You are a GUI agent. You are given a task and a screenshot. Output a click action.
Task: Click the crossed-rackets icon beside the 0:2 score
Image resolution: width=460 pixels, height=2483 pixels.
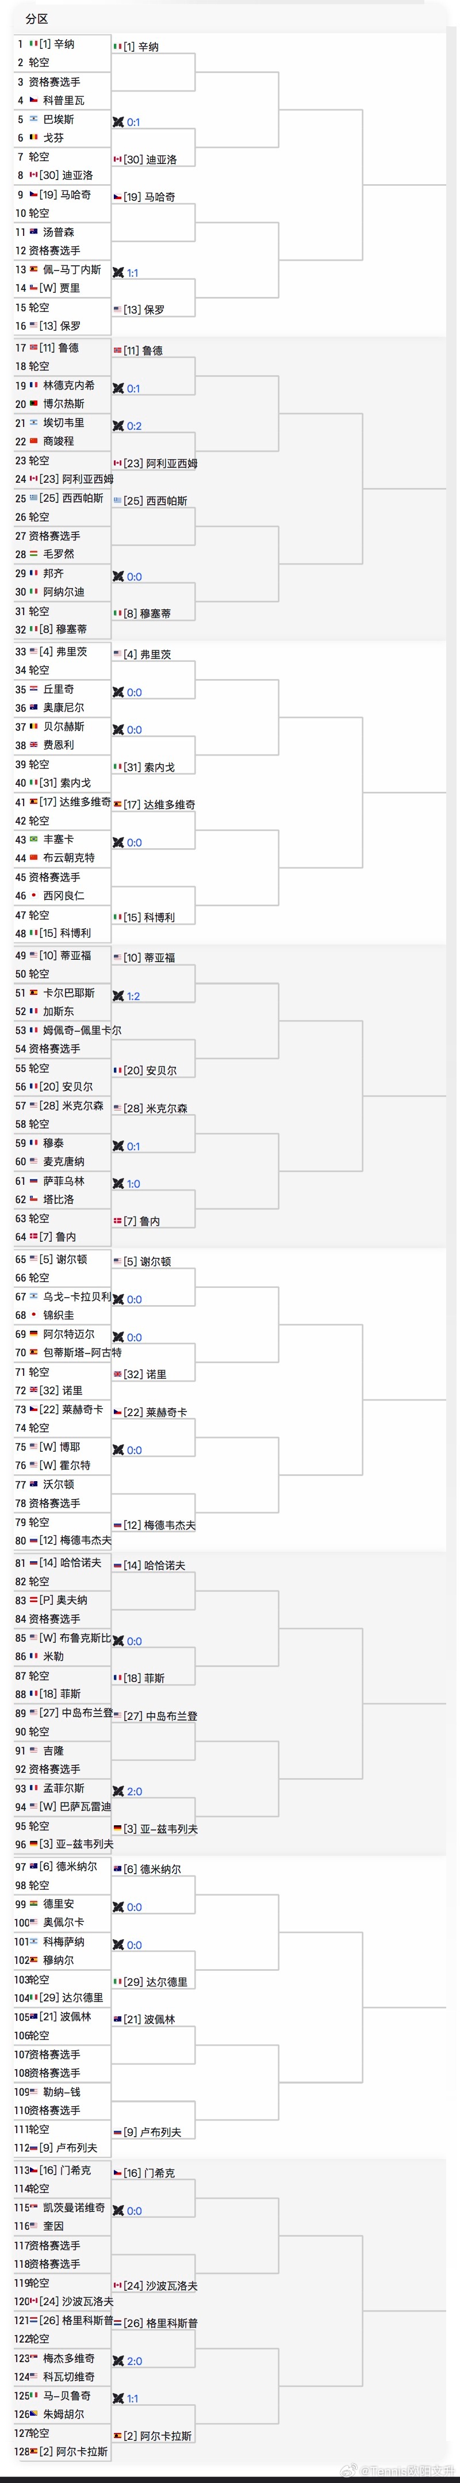coord(118,426)
